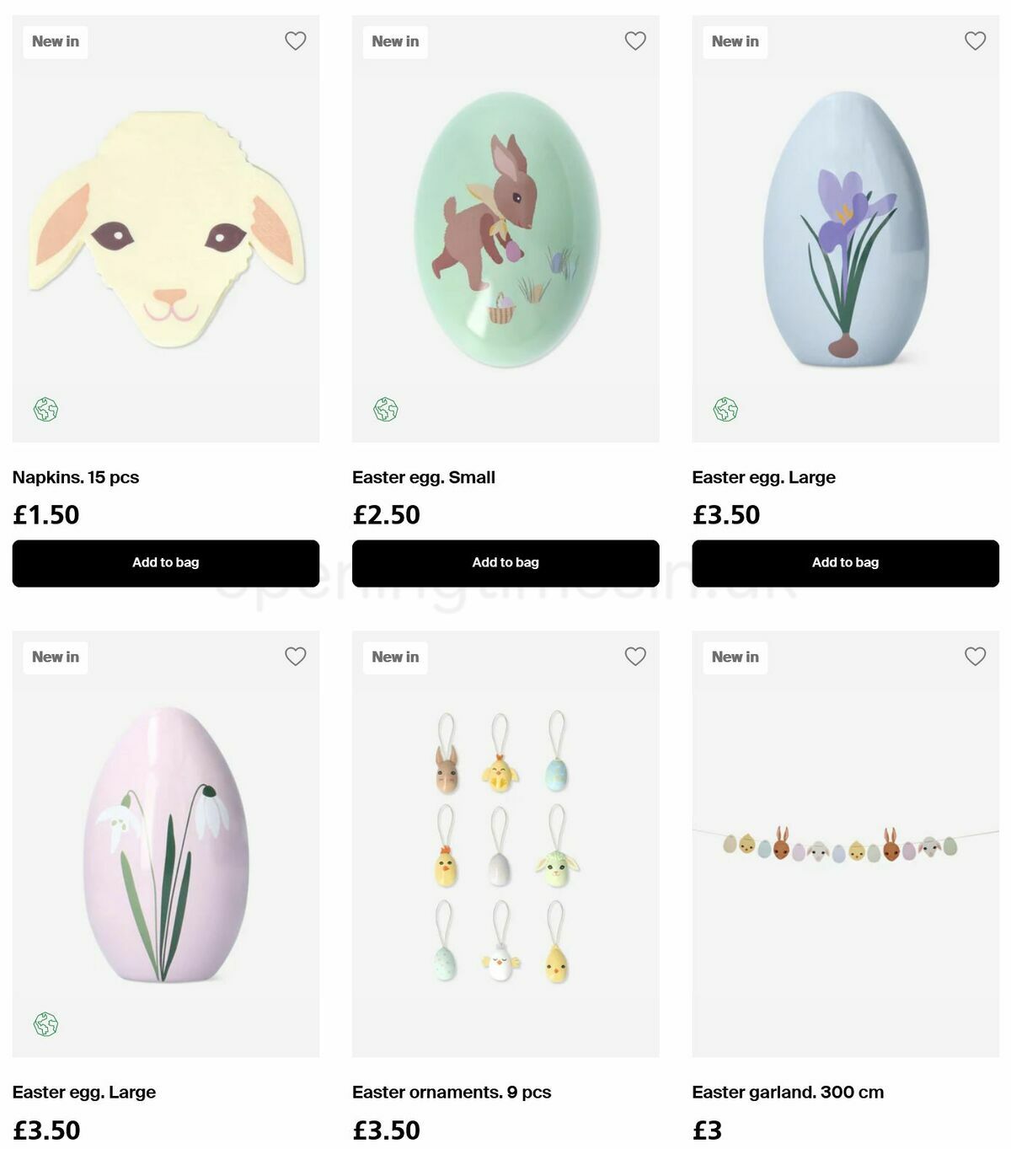1011x1149 pixels.
Task: Click the sustainability leaf icon on Napkins product
Action: [x=46, y=410]
